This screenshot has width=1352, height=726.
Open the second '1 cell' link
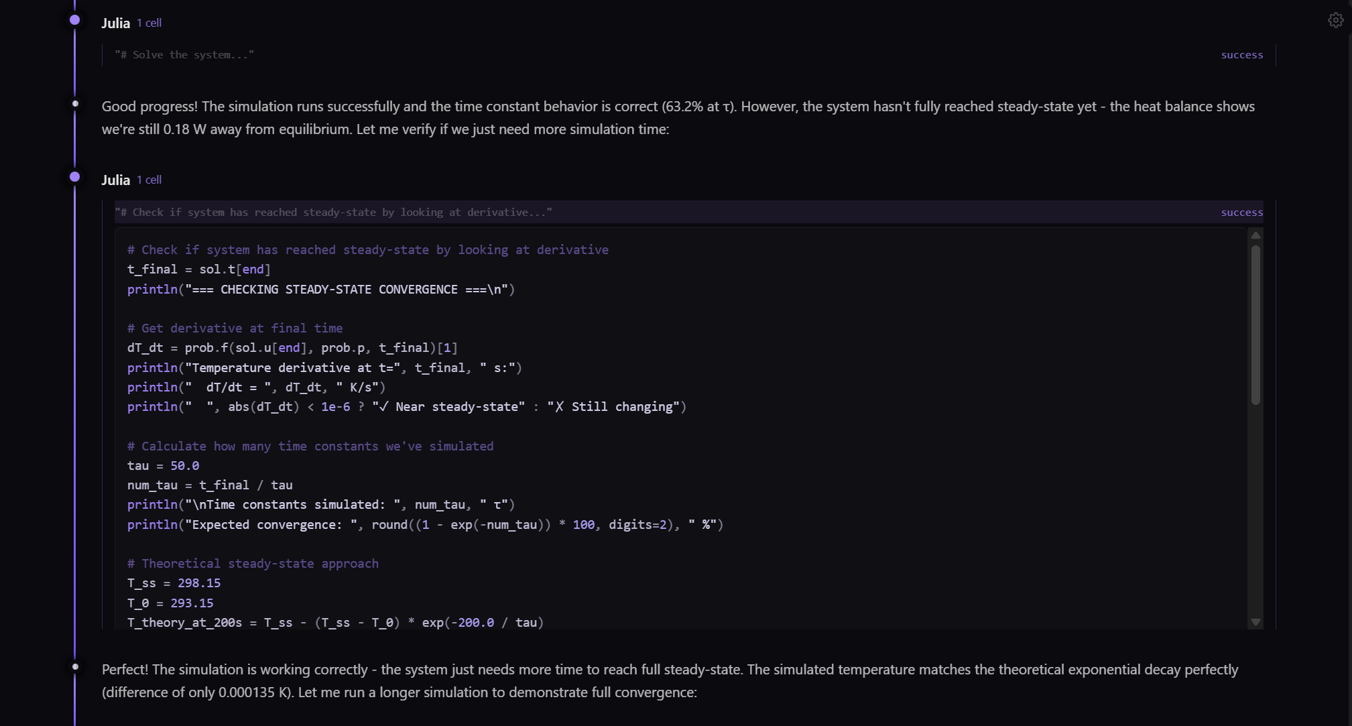coord(149,180)
